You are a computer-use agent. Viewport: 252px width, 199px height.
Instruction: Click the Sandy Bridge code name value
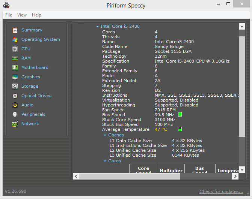(x=169, y=46)
